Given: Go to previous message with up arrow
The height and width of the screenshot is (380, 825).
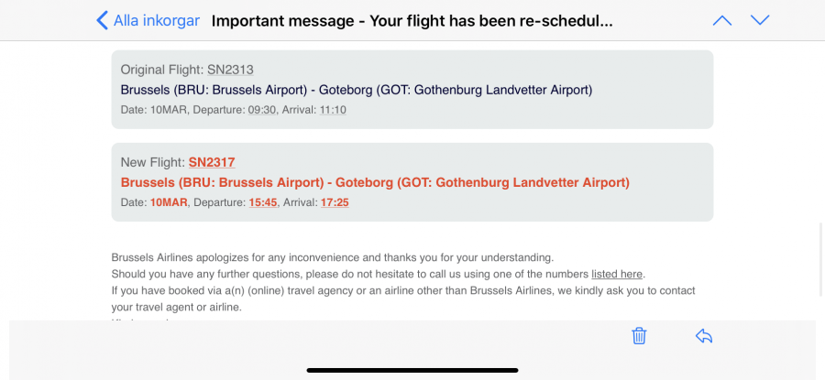Looking at the screenshot, I should click(x=722, y=20).
